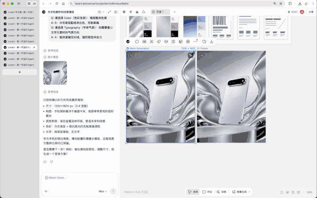The image size is (317, 198).
Task: Click the layers icon in the bottom-right controls
Action: 288,192
